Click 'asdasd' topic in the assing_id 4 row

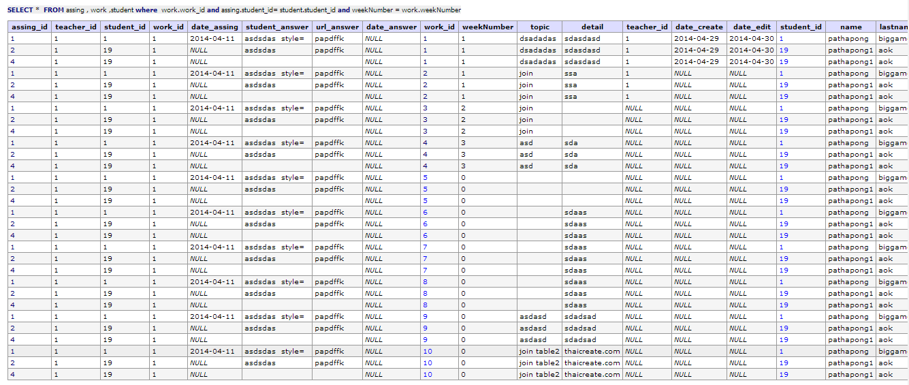click(x=532, y=339)
